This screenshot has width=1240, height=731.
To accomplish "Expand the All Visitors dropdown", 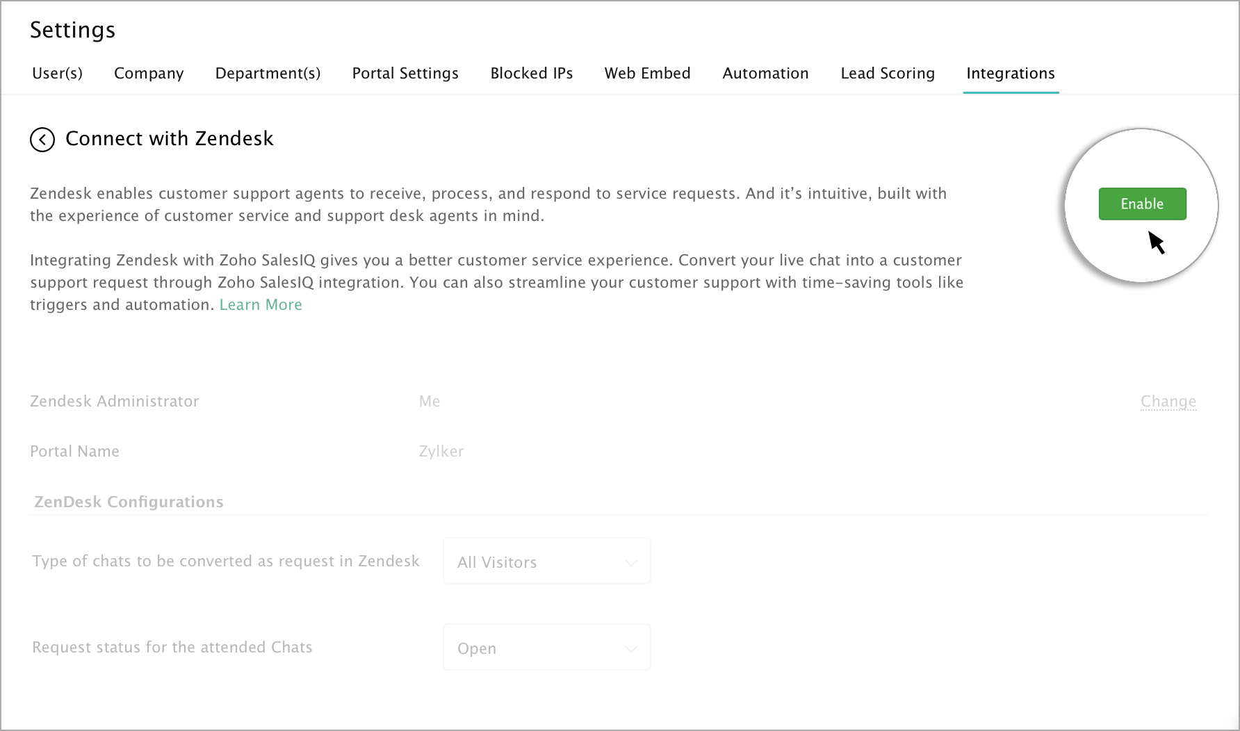I will click(547, 561).
